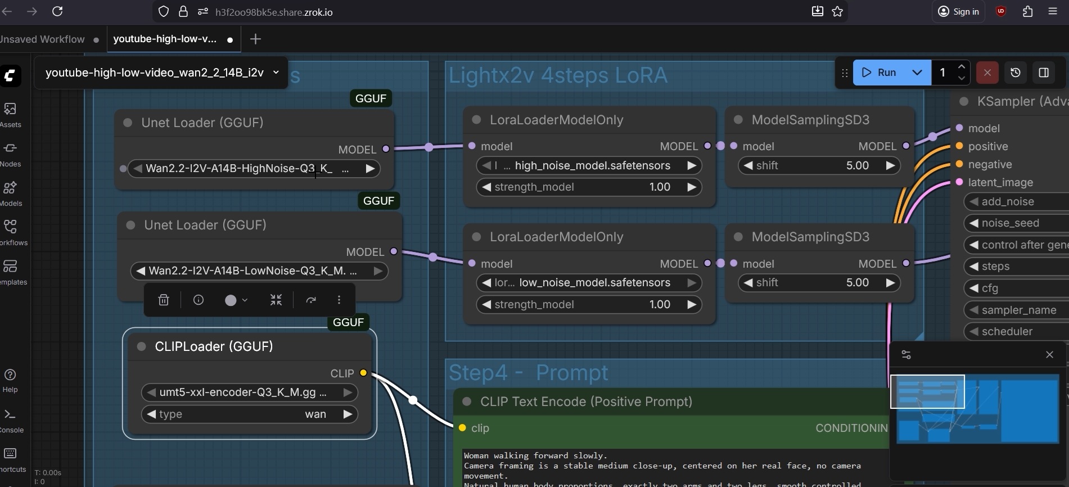Screen dimensions: 1069x487
Task: Click the bypass arrow icon in node toolbar
Action: tap(311, 300)
